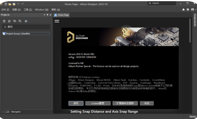Image resolution: width=197 pixels, height=119 pixels.
Task: Open the Window (W) menu
Action: pyautogui.click(x=42, y=10)
